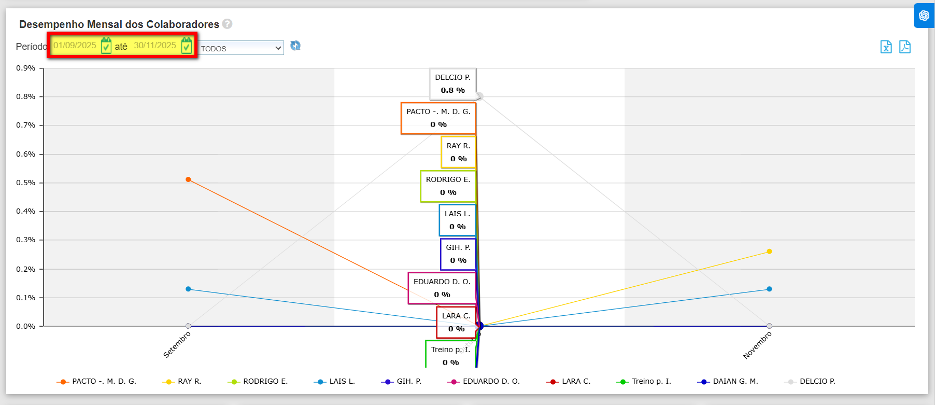Open the TODOS dropdown filter
935x405 pixels.
(x=240, y=48)
